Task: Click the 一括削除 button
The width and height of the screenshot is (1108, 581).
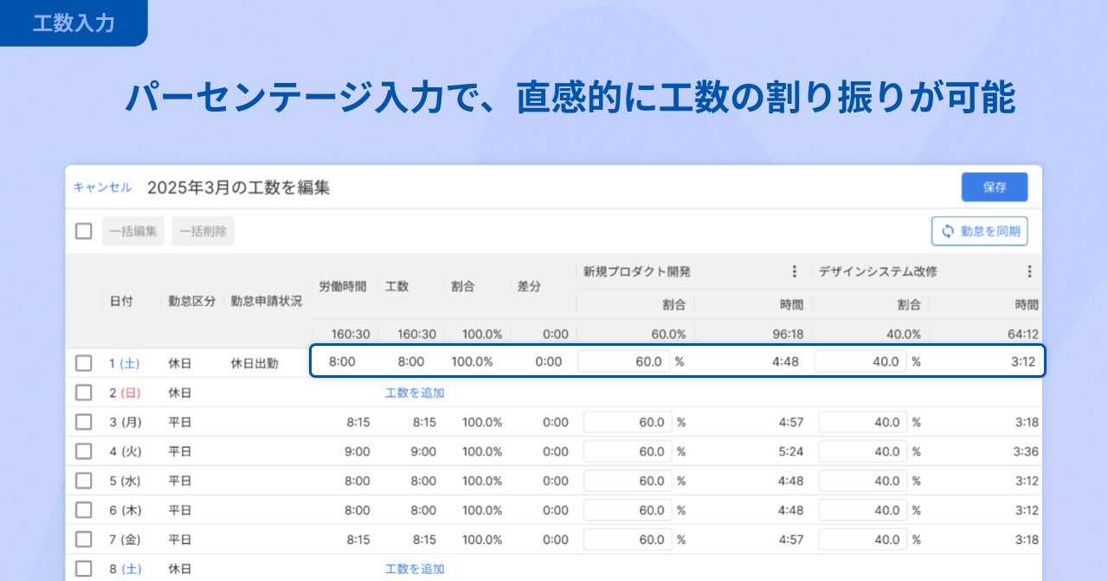Action: [203, 231]
